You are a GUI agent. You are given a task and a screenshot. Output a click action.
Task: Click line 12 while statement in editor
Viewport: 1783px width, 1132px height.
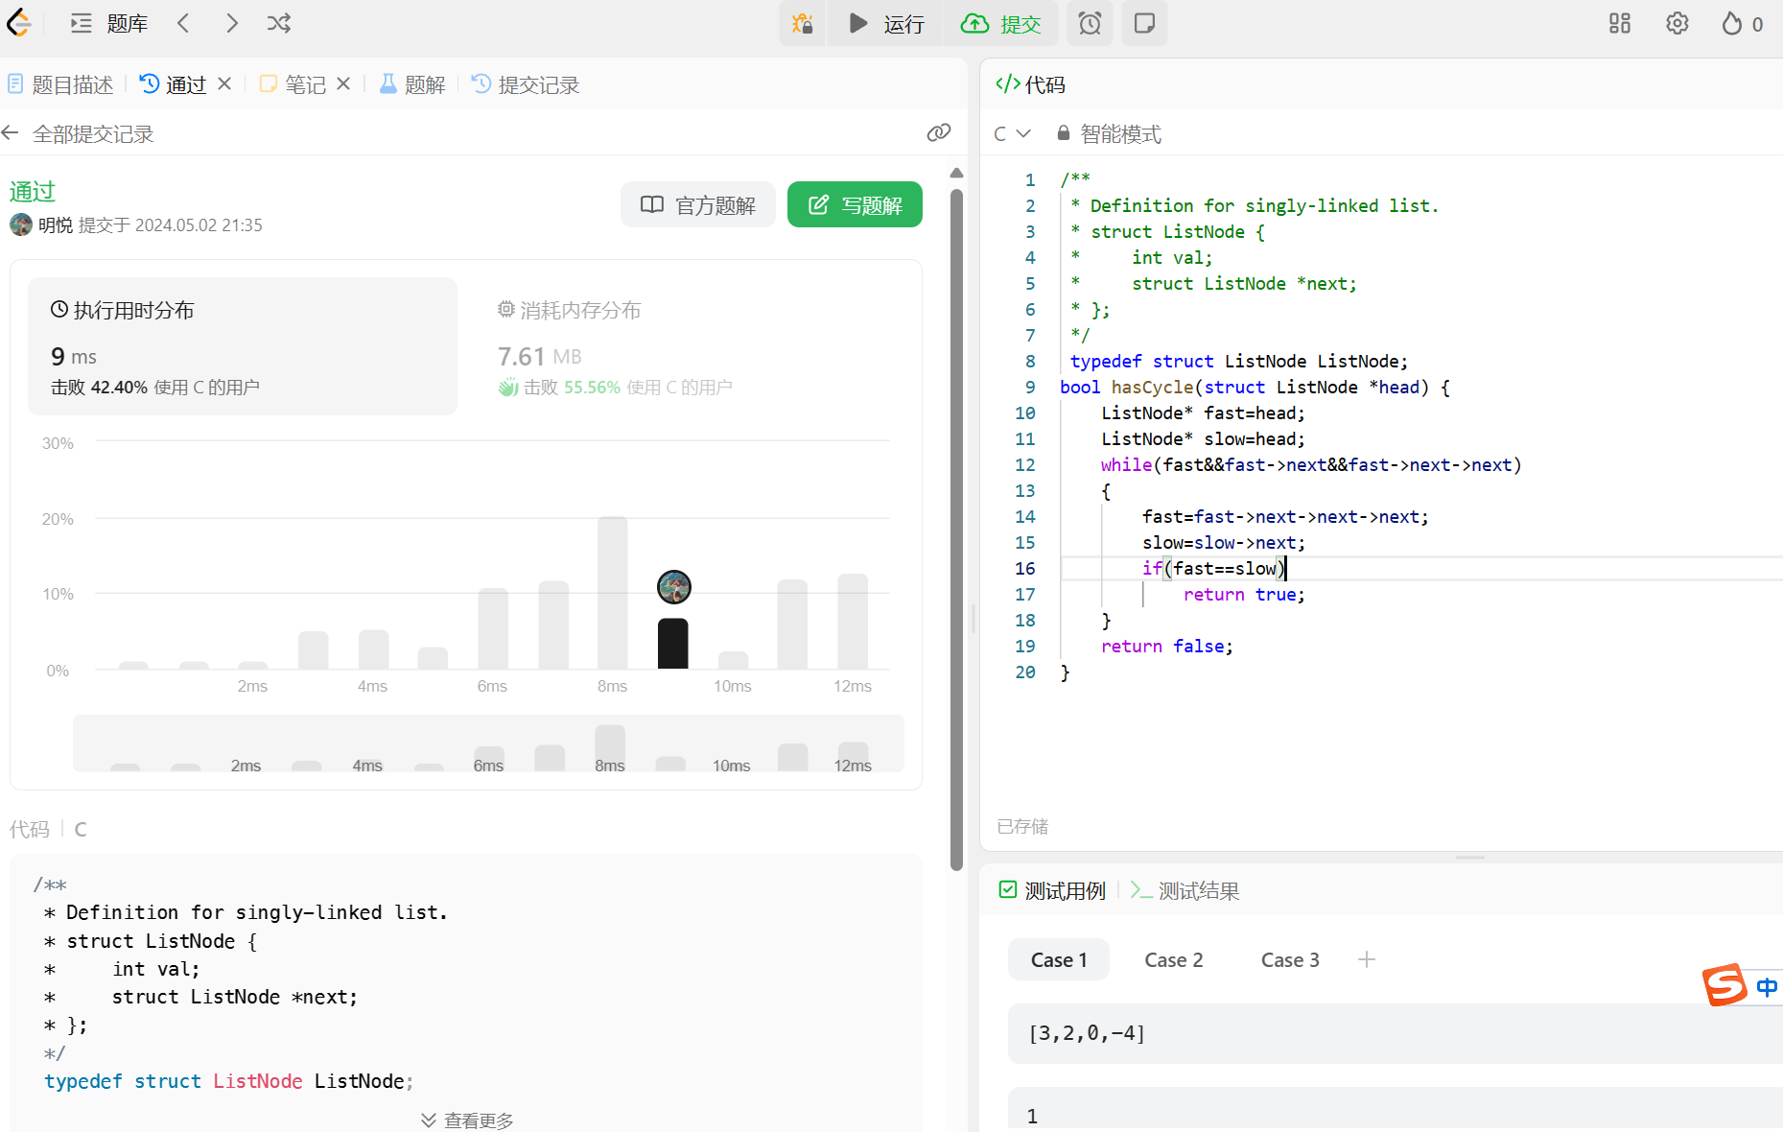pyautogui.click(x=1311, y=465)
